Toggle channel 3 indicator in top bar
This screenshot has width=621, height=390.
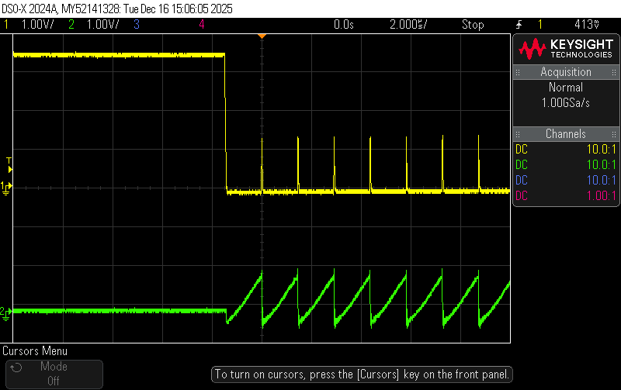point(137,25)
